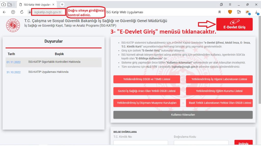Open İSG-KATİP Uygulaması Hakkında announcement

pos(48,72)
